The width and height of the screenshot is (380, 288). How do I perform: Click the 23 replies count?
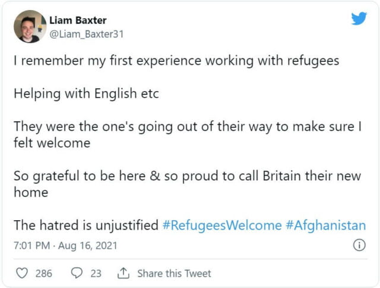pos(96,273)
